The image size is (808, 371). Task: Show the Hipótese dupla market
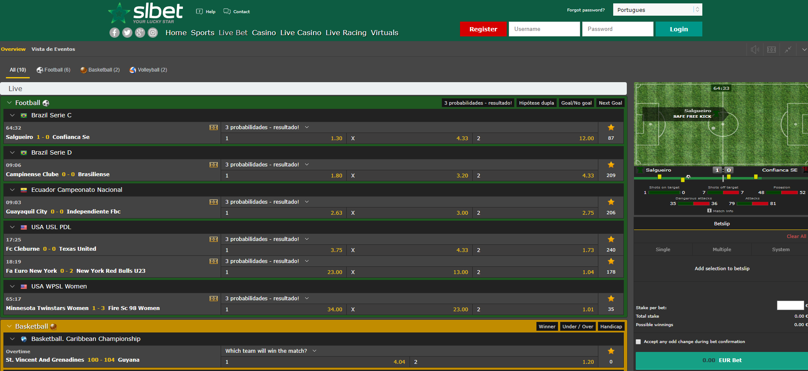click(536, 103)
